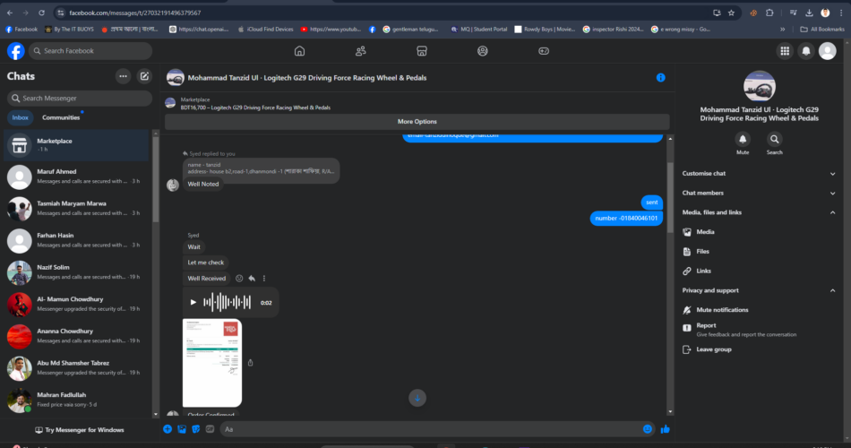This screenshot has width=851, height=448.
Task: Expand the Customise chat section
Action: click(759, 174)
